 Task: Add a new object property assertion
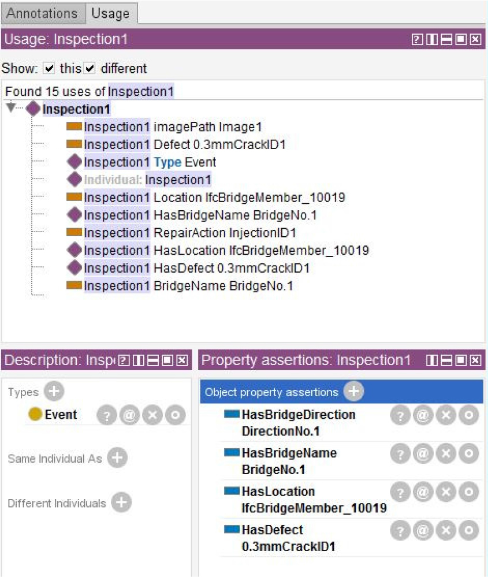[353, 392]
